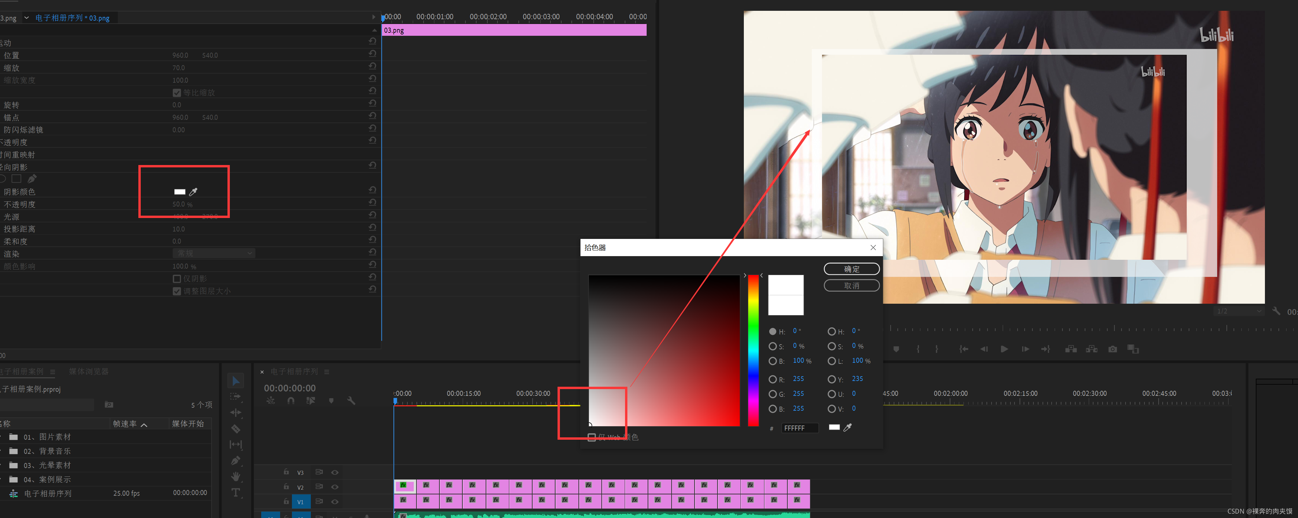Open shadow color swatch in effect controls
The width and height of the screenshot is (1298, 518).
[180, 191]
